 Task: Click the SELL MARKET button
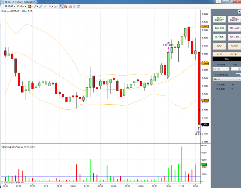[x=234, y=19]
